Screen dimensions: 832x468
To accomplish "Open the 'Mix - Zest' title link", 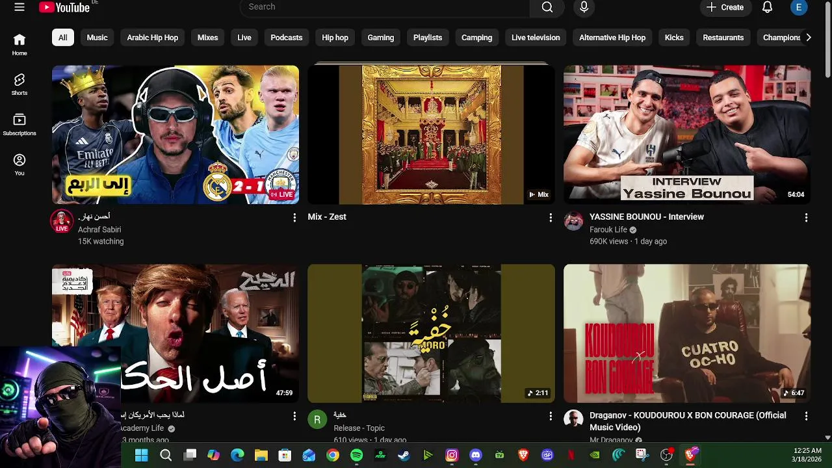I will coord(327,217).
